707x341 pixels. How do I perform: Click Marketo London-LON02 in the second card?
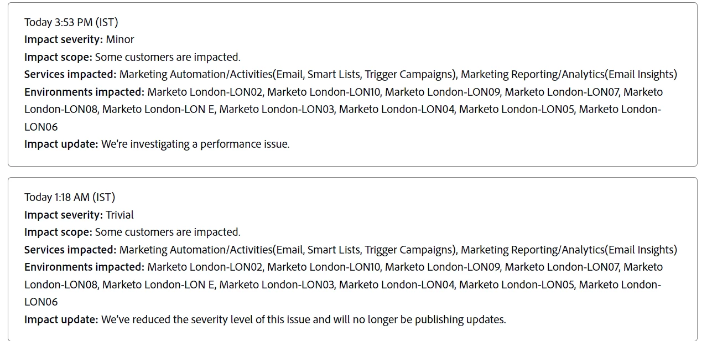coord(205,267)
